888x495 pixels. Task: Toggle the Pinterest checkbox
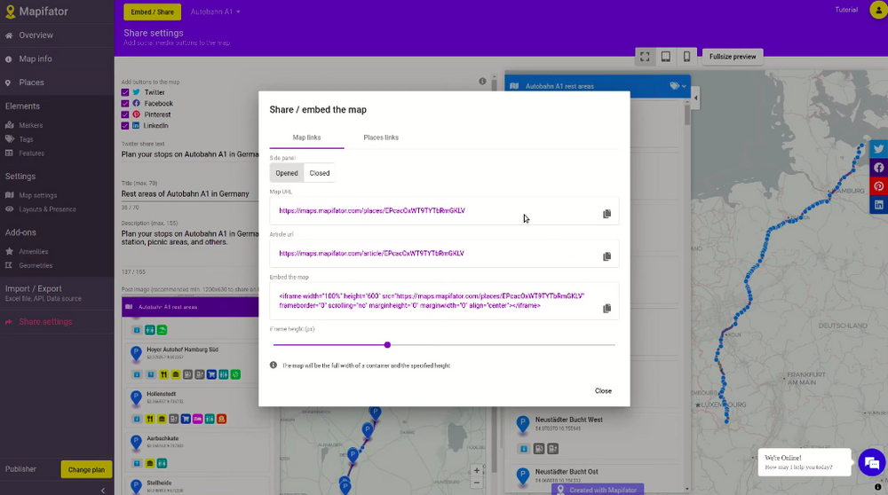125,114
